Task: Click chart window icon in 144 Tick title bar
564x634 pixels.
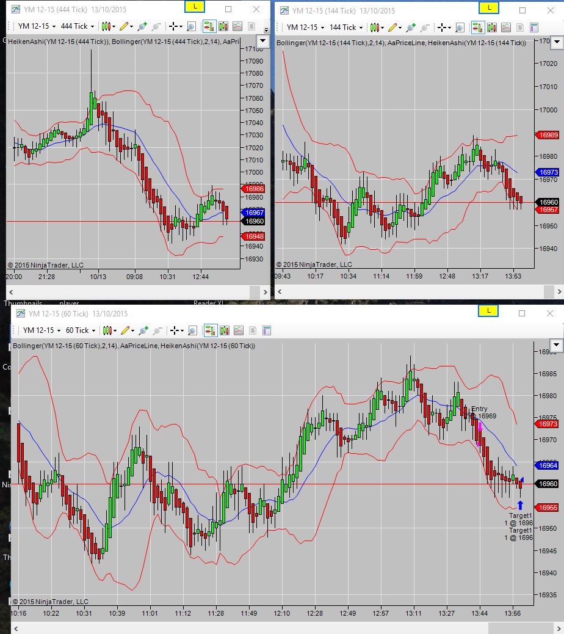Action: [284, 10]
